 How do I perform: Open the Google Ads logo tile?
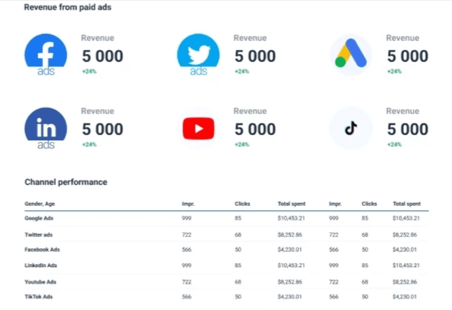click(350, 55)
